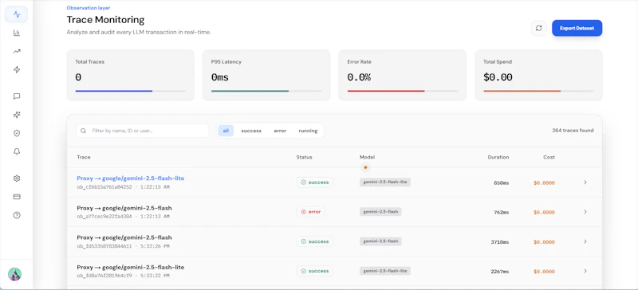This screenshot has width=638, height=290.
Task: Select the error filter tab
Action: pyautogui.click(x=280, y=131)
